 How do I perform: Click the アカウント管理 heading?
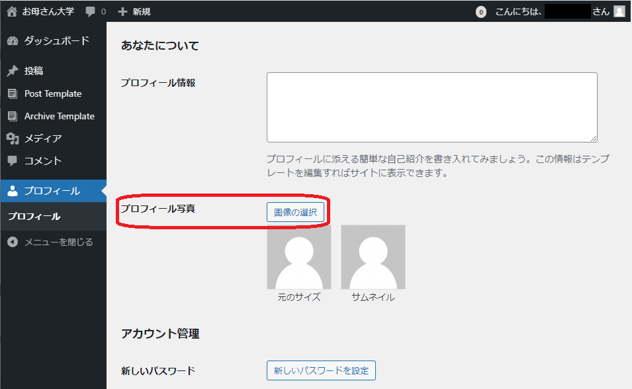[160, 334]
